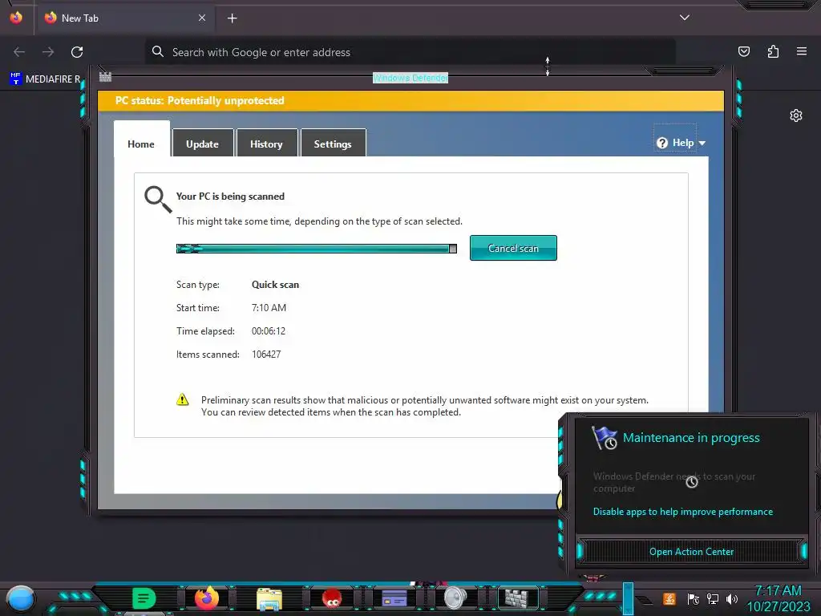Viewport: 821px width, 616px height.
Task: Open the list all tabs chevron
Action: 685,18
